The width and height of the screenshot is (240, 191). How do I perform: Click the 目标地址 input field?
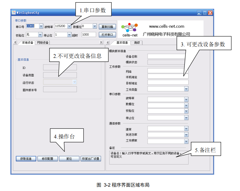point(168,82)
